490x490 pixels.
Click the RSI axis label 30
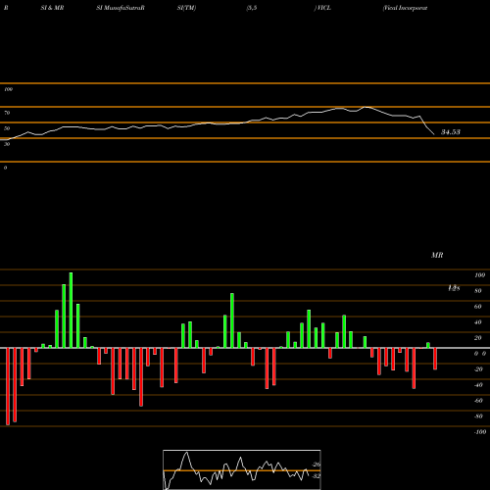point(7,144)
